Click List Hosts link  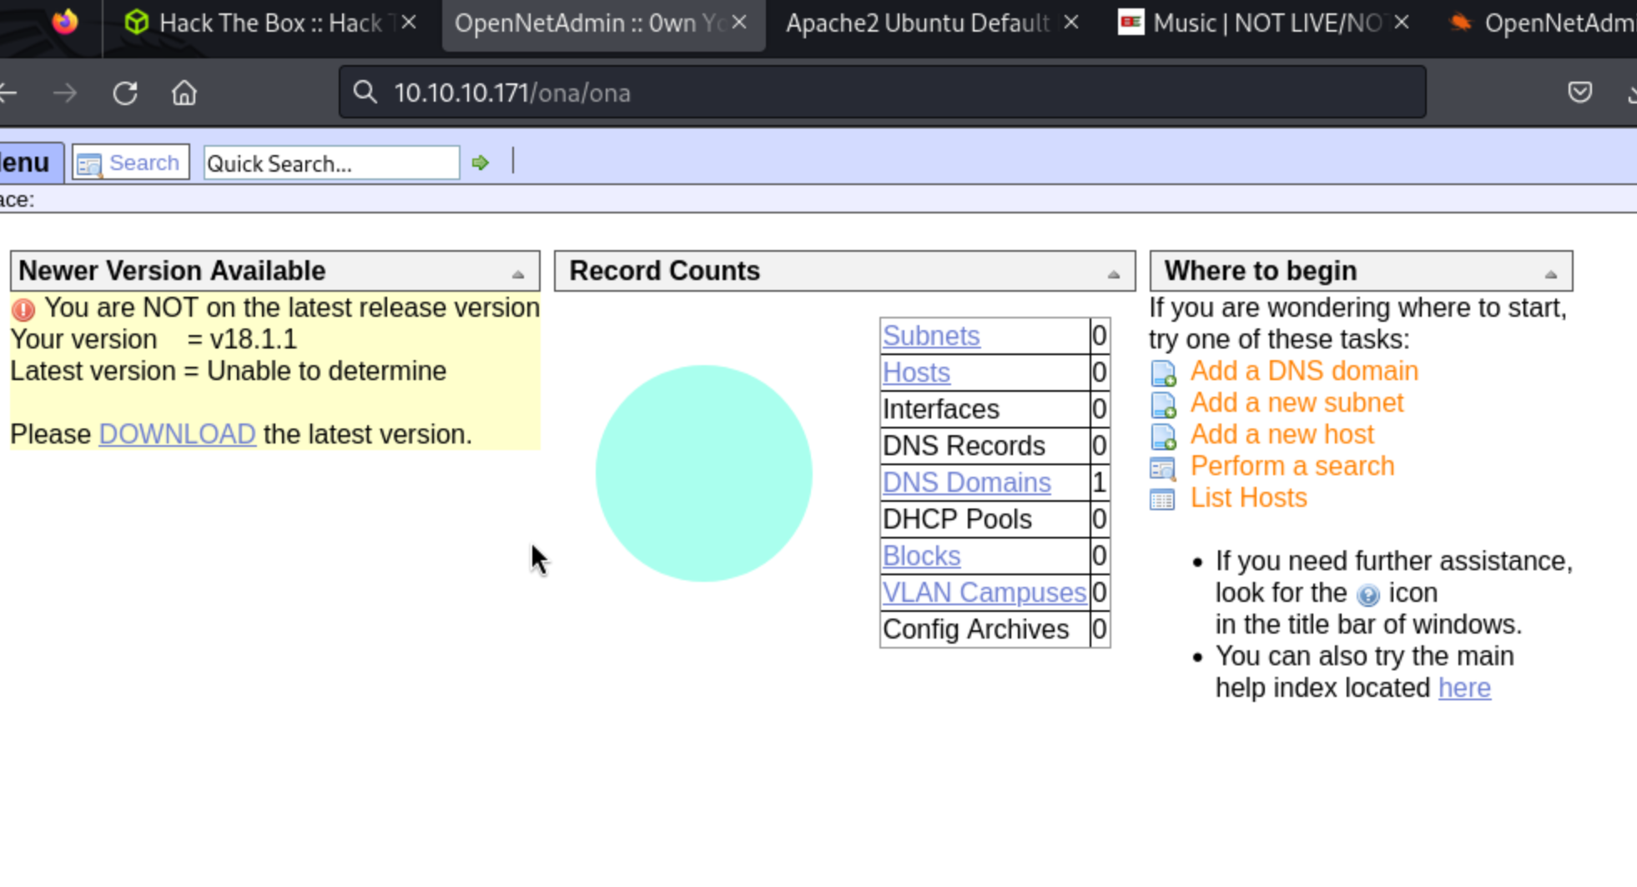click(x=1248, y=498)
